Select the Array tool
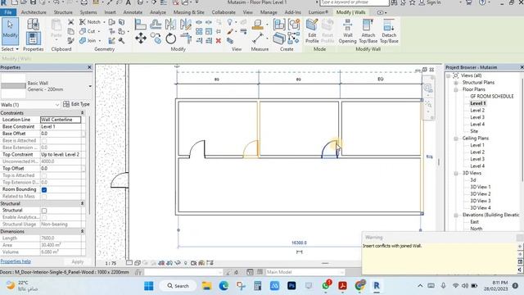Screen dimensions: 524x295 point(199,31)
